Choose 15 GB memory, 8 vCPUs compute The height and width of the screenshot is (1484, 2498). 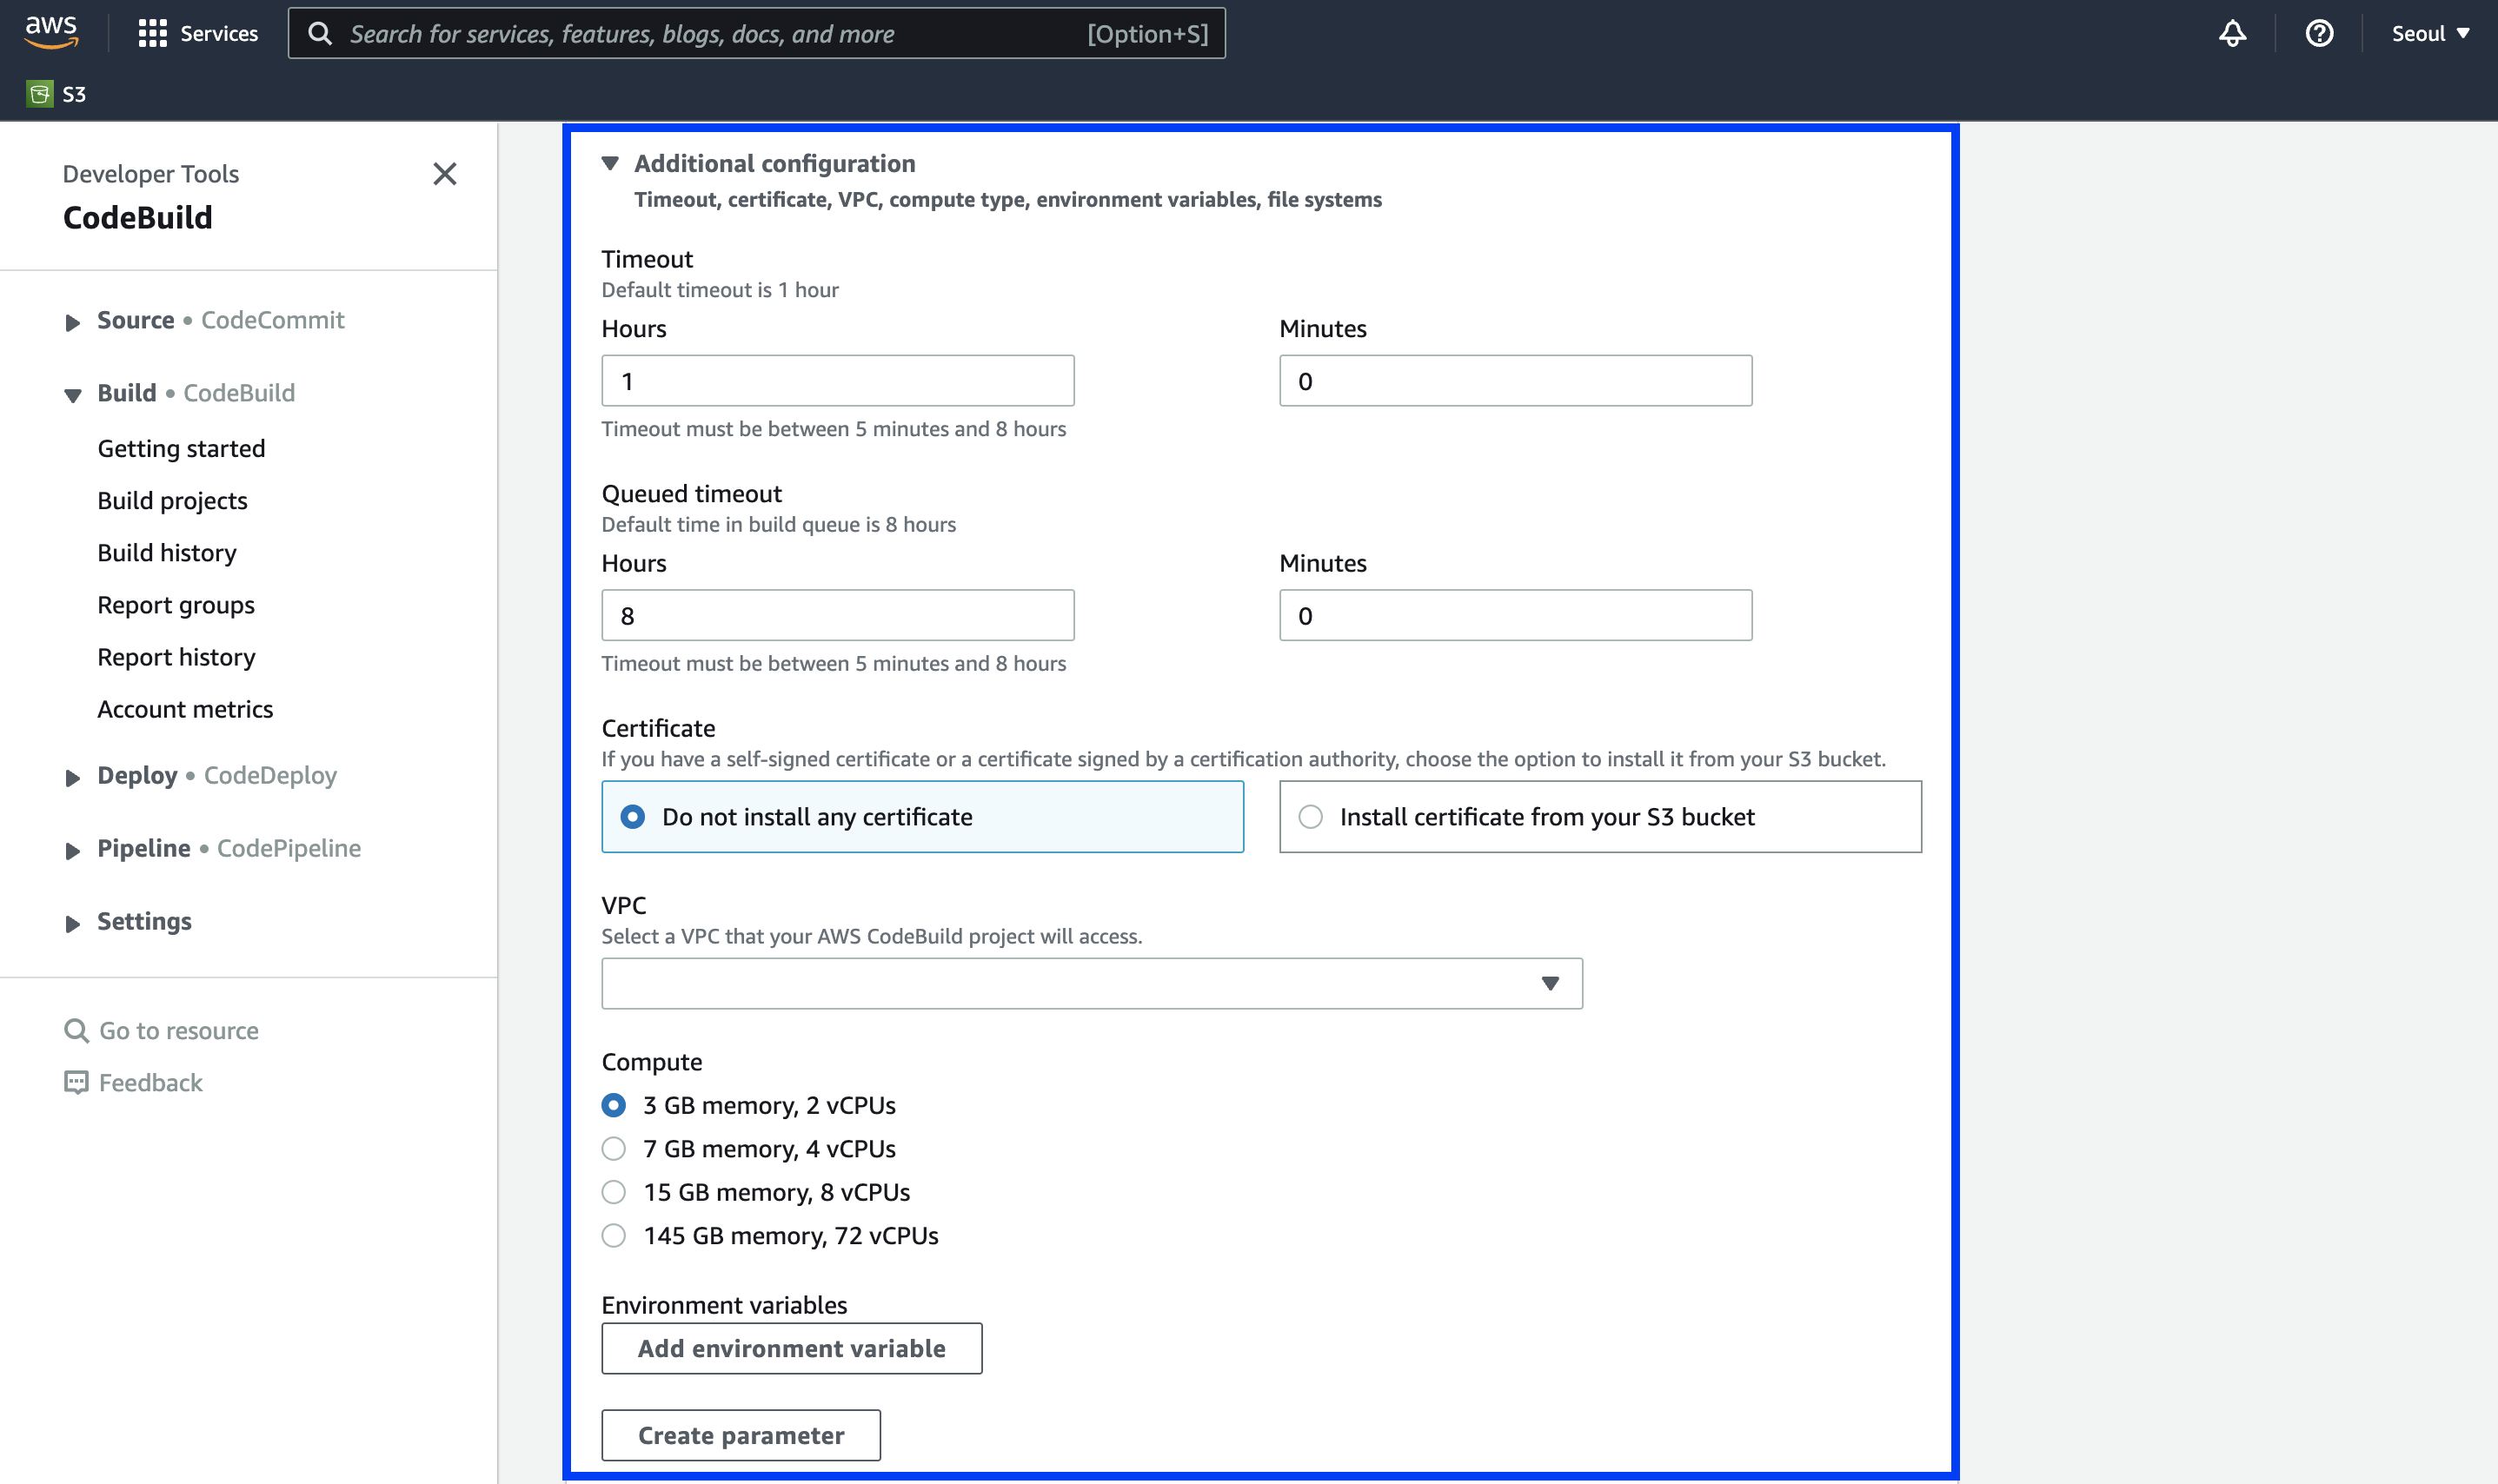[615, 1192]
